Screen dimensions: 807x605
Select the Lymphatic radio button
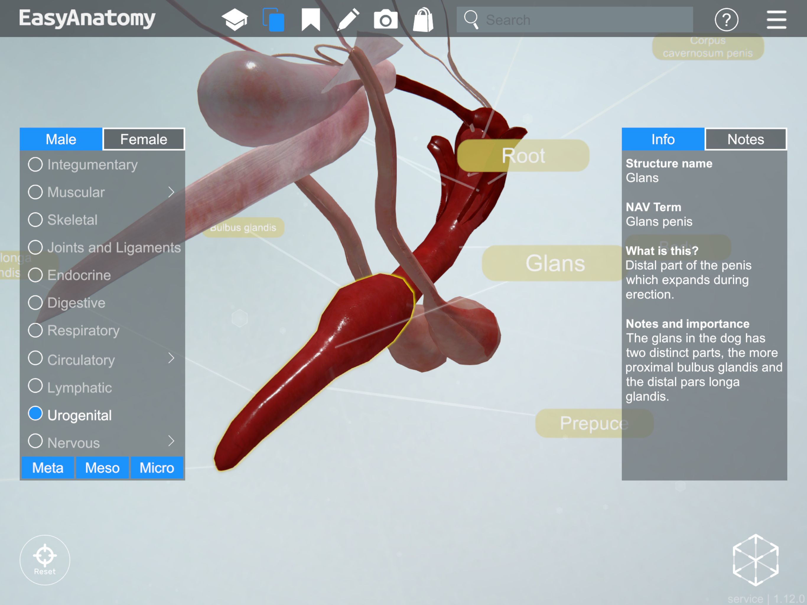[x=35, y=386]
